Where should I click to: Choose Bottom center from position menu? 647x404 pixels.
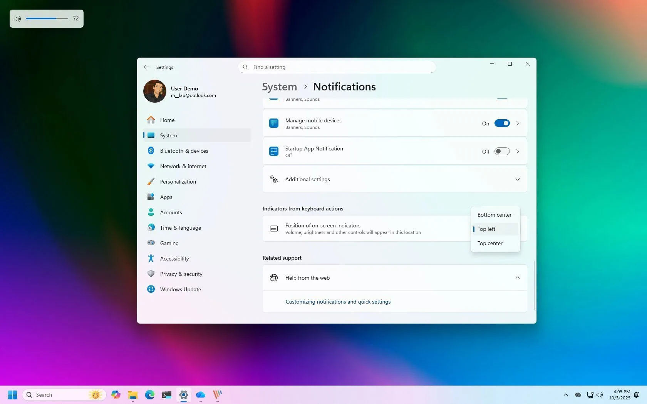pyautogui.click(x=494, y=215)
